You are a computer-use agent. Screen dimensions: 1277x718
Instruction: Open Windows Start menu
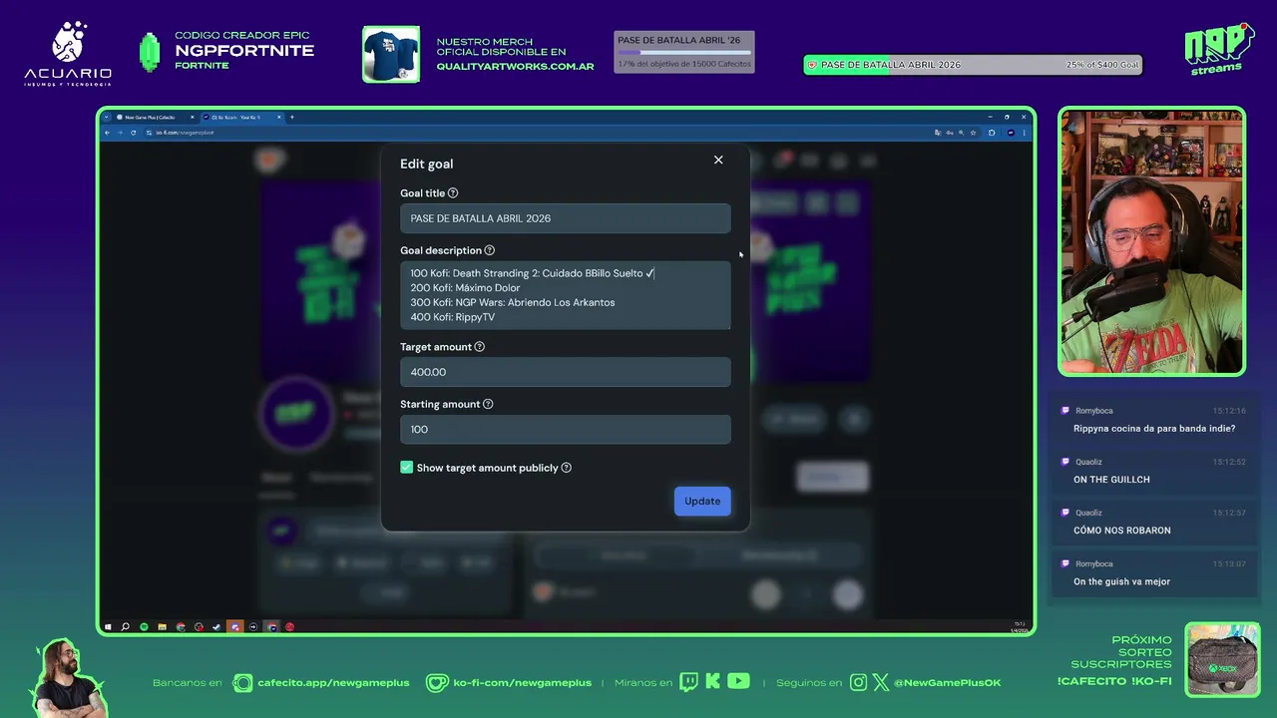pyautogui.click(x=108, y=627)
